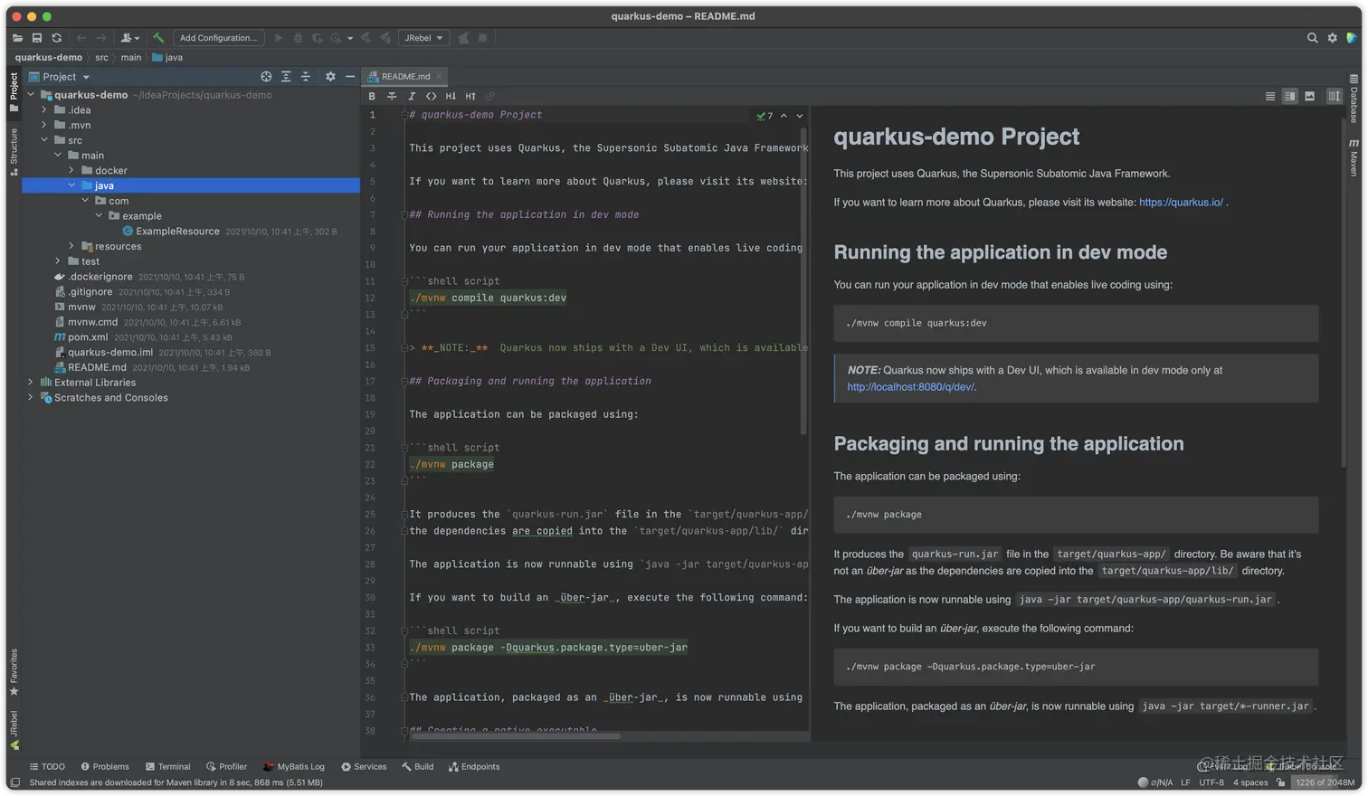Open the https://quarkus.io/ link in preview
The width and height of the screenshot is (1368, 796).
pos(1181,203)
